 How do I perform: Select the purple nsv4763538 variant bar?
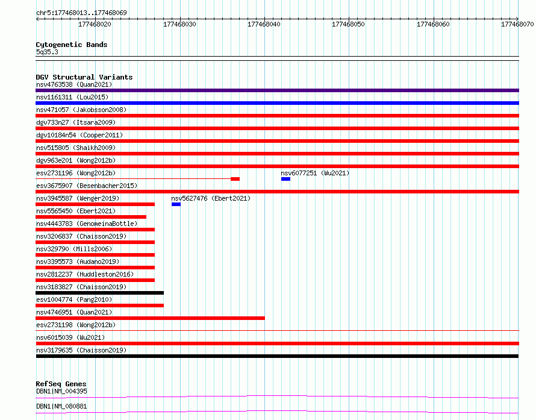277,90
